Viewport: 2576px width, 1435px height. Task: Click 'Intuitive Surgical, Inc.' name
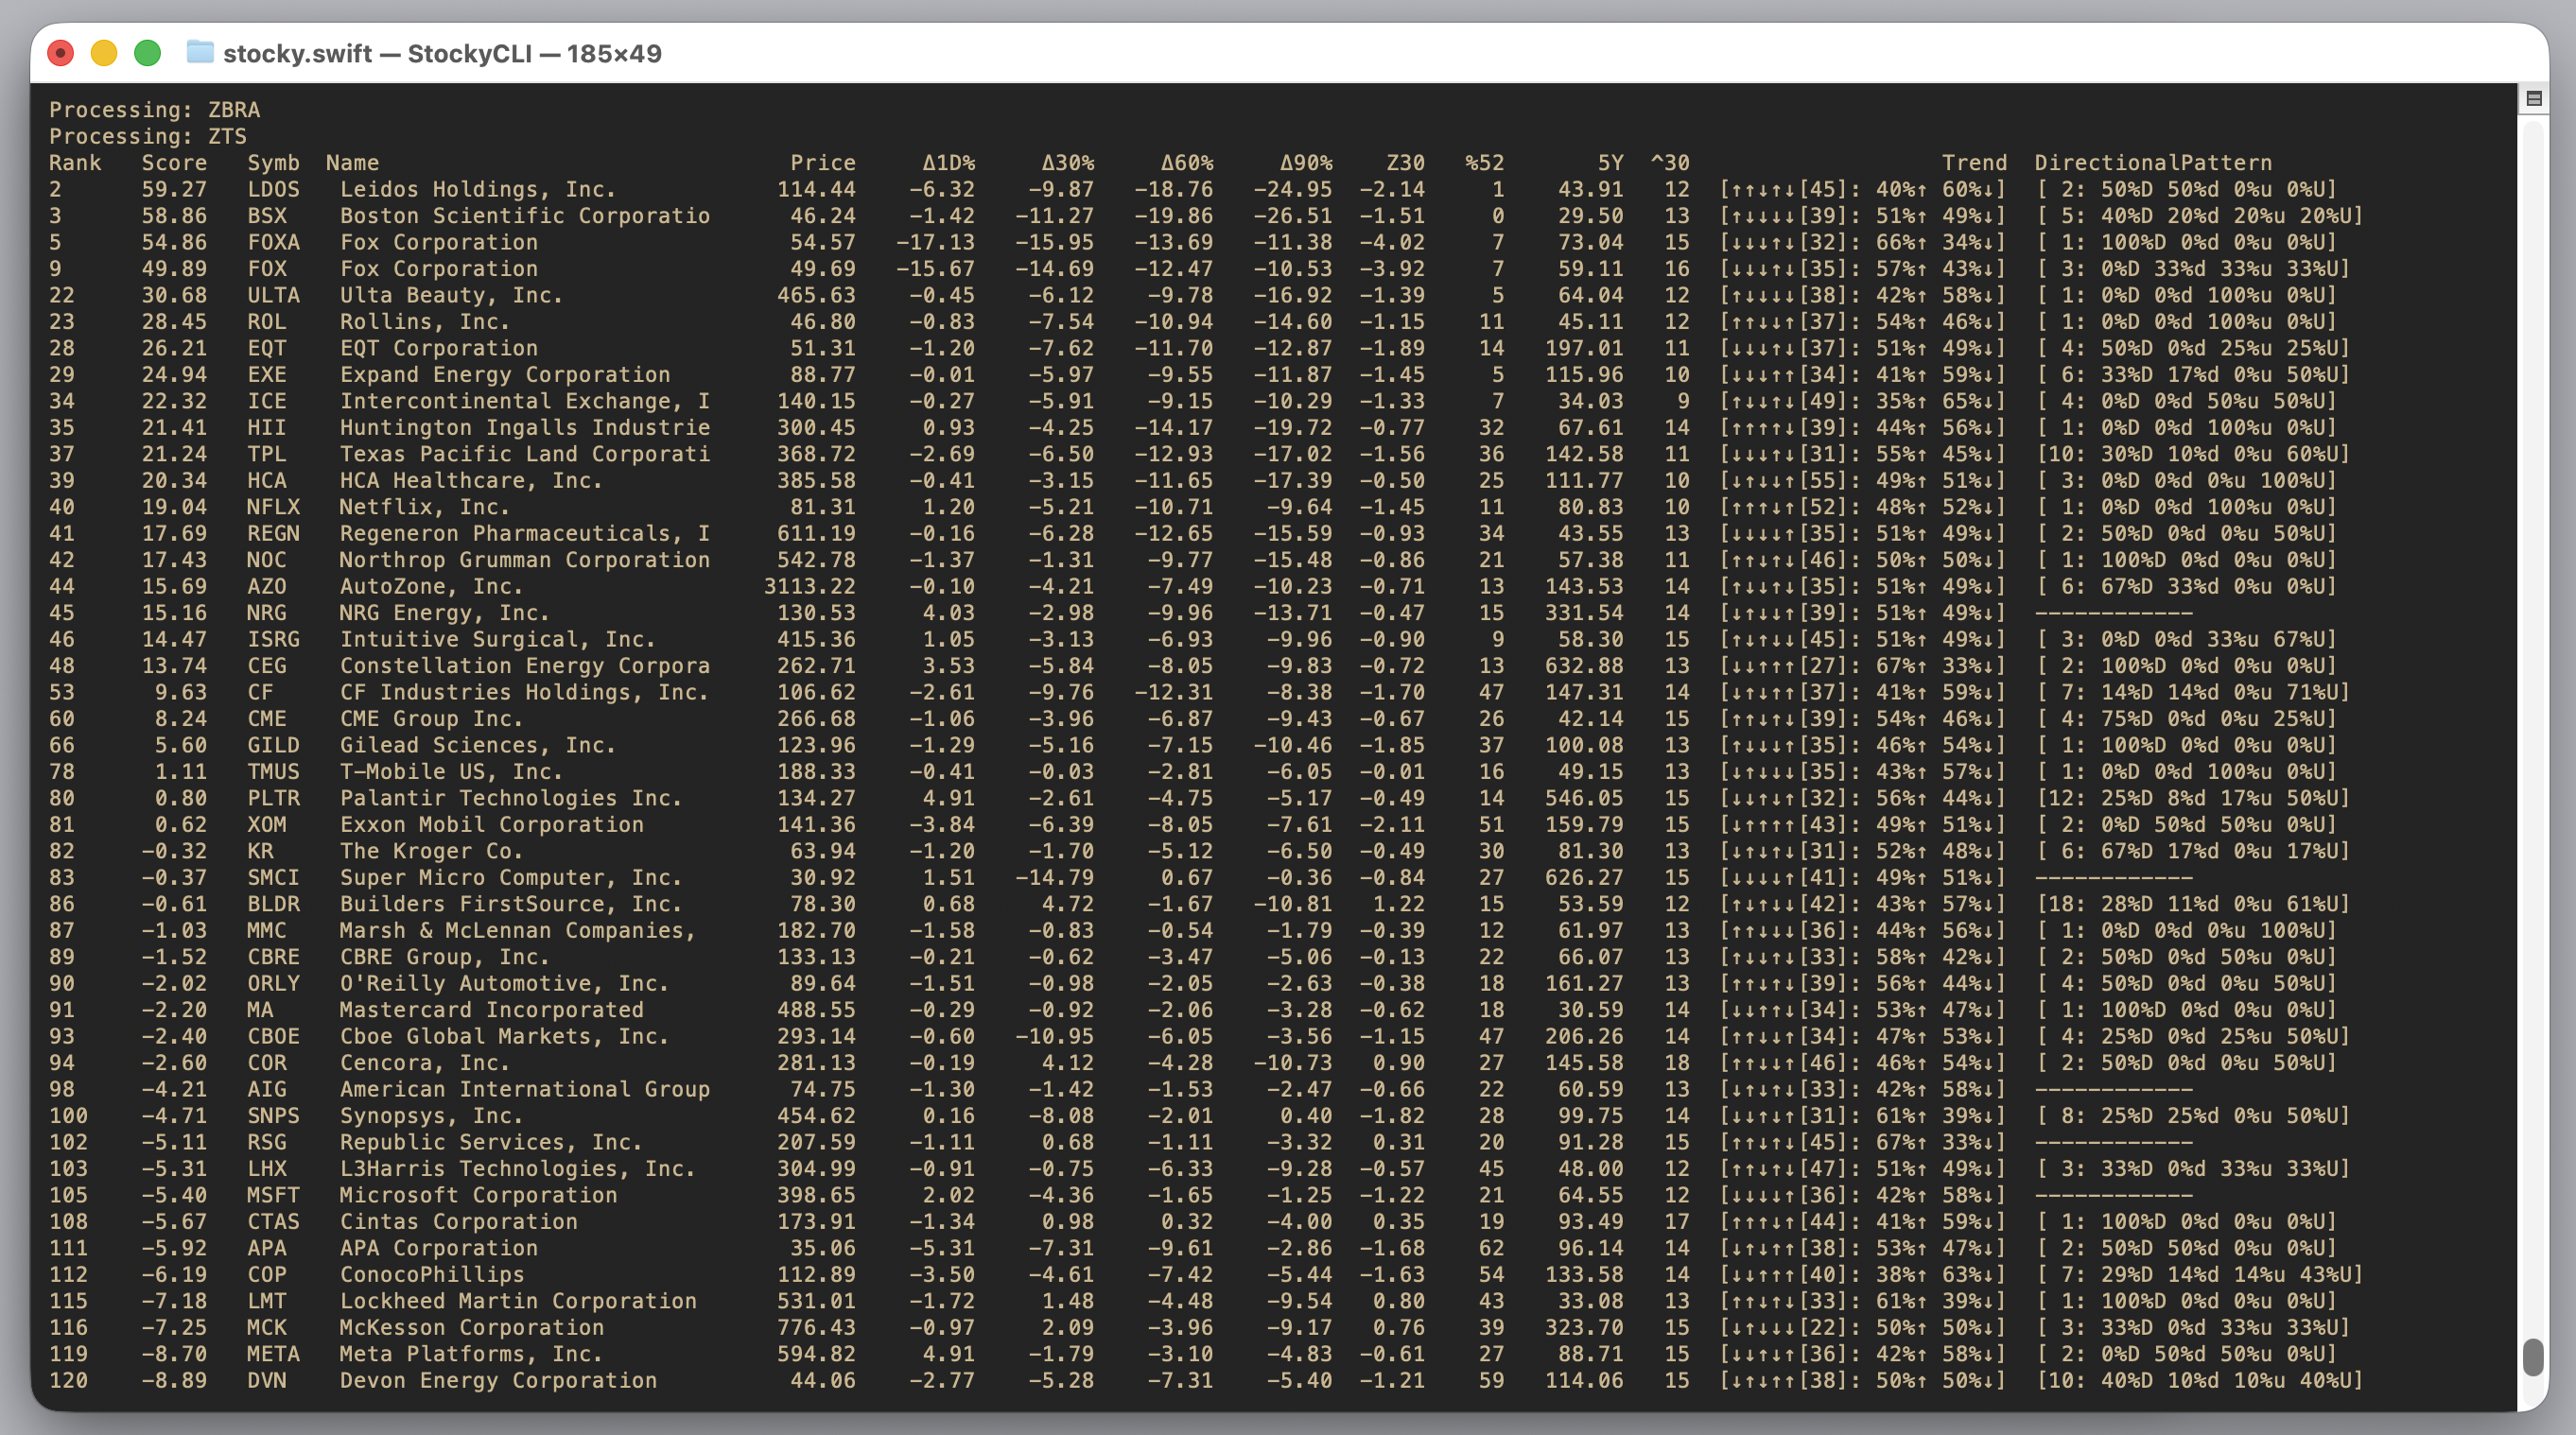click(x=498, y=640)
